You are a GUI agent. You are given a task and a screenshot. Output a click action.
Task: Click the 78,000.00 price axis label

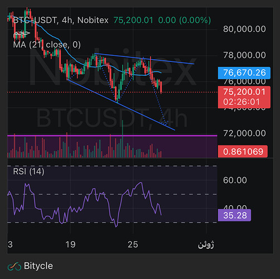point(244,55)
